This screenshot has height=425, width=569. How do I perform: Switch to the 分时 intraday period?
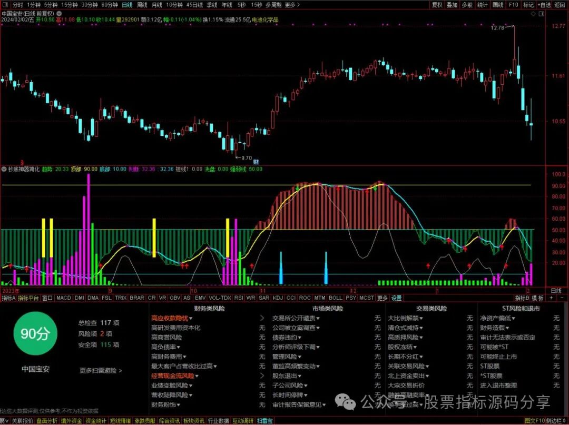pos(17,5)
